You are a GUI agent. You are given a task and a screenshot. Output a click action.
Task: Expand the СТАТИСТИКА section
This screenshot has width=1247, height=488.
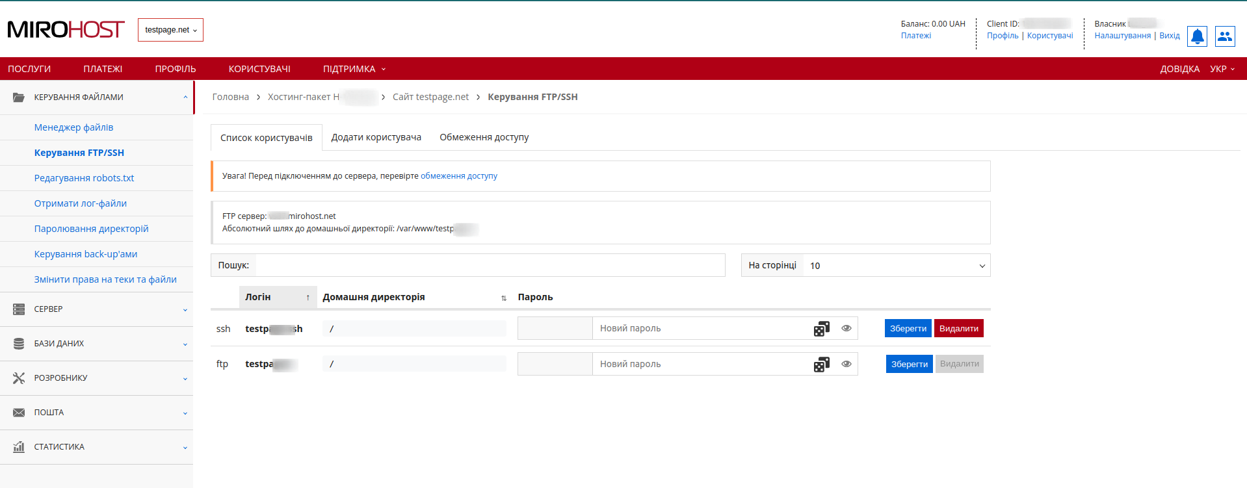[96, 447]
